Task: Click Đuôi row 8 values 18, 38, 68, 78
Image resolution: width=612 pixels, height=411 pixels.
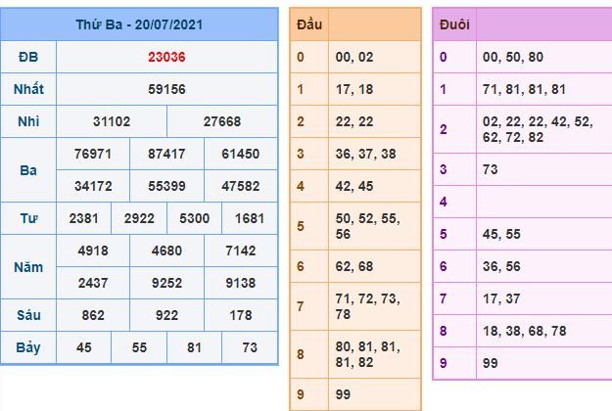Action: (x=524, y=332)
